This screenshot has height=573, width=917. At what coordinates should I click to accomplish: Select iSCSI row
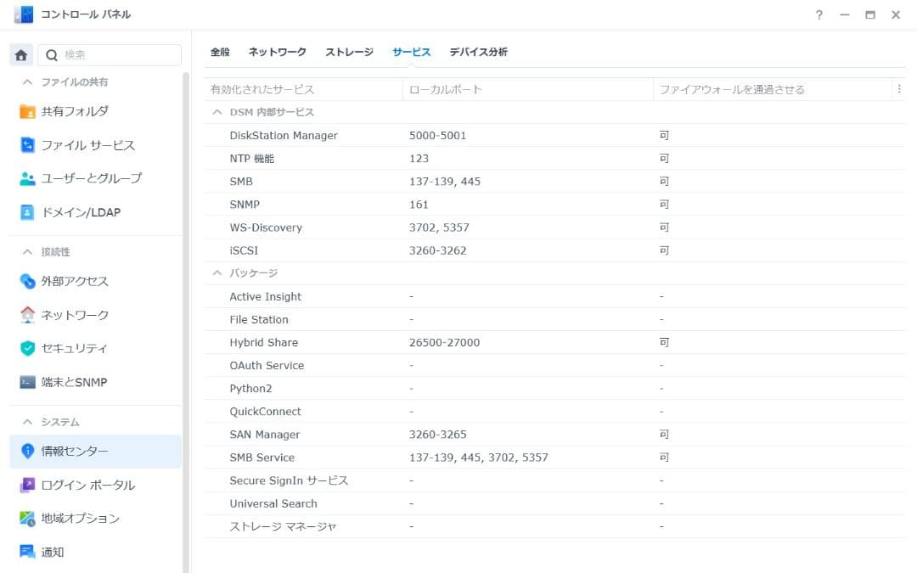coord(554,250)
